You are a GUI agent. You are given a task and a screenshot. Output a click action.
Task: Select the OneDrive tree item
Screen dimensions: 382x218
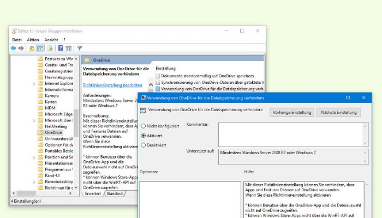coord(53,132)
